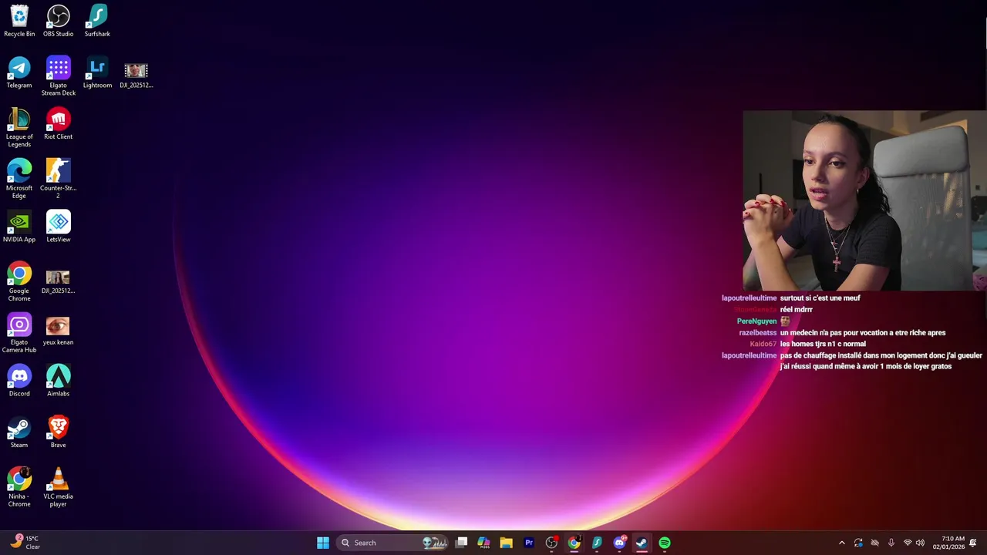Click the crossed-out camera tray icon

874,543
